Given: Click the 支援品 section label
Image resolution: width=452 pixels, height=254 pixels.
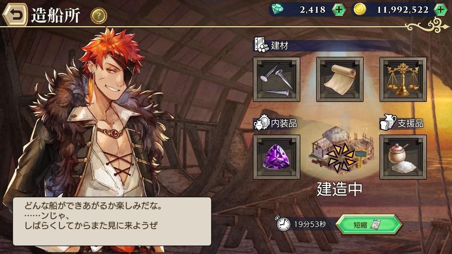Looking at the screenshot, I should click(x=411, y=123).
